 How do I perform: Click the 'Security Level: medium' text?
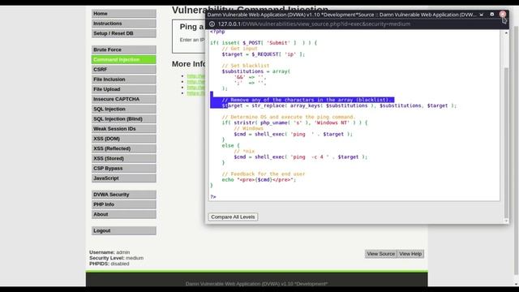(x=116, y=258)
